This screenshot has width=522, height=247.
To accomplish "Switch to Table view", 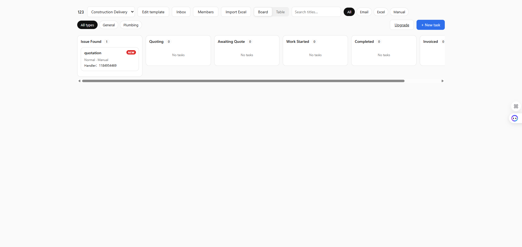I will pyautogui.click(x=280, y=12).
